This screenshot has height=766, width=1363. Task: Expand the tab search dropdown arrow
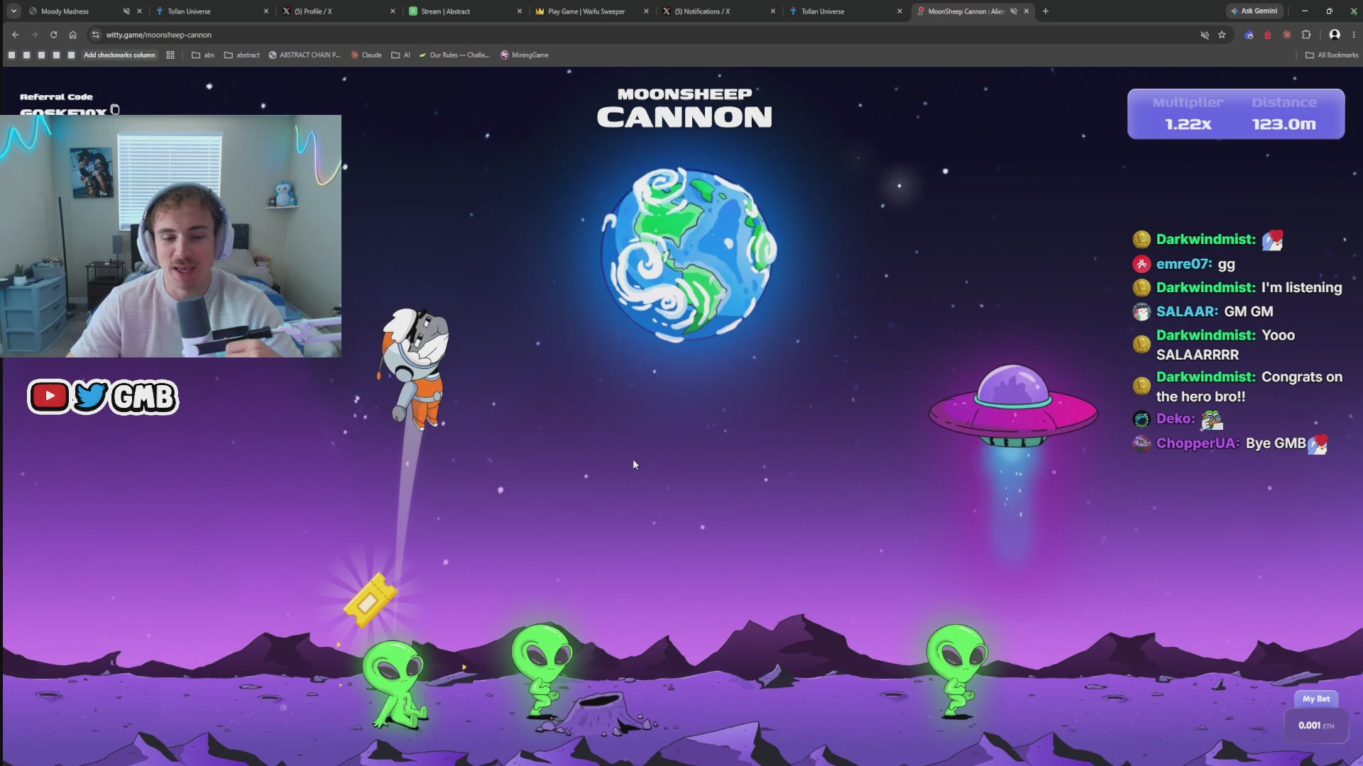point(13,11)
